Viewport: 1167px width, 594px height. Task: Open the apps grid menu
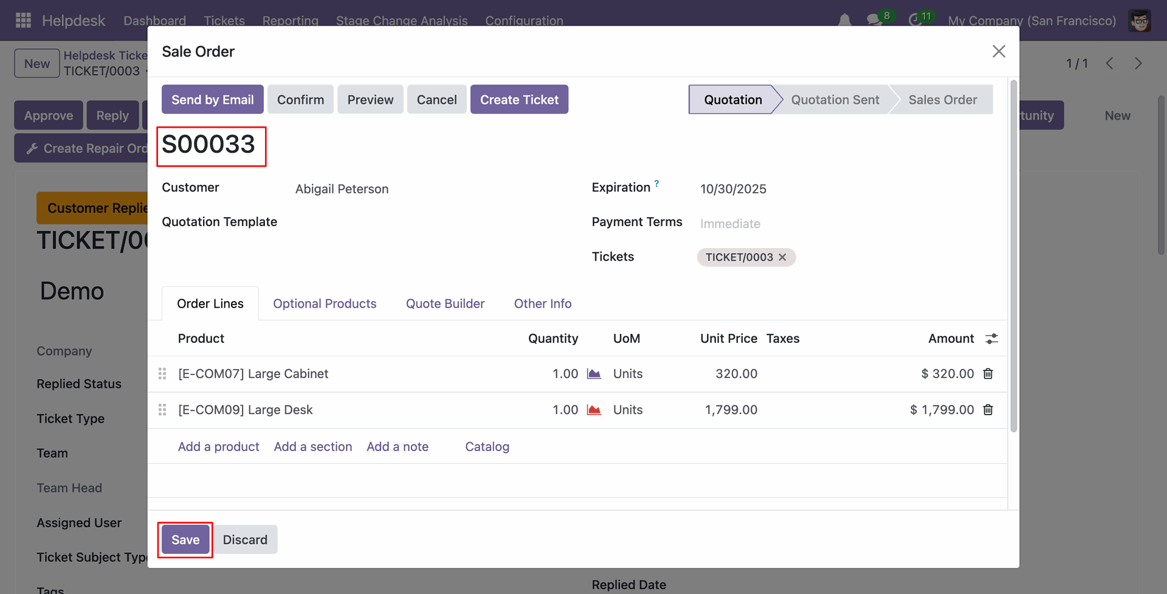point(23,20)
